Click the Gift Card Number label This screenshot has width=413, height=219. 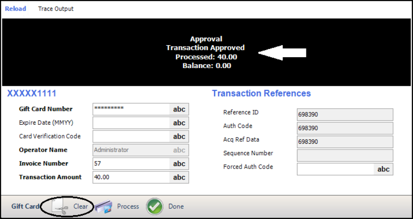coord(46,109)
